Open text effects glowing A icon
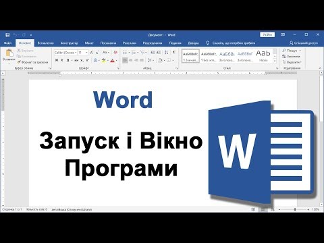This screenshot has width=324, height=243. coord(95,60)
